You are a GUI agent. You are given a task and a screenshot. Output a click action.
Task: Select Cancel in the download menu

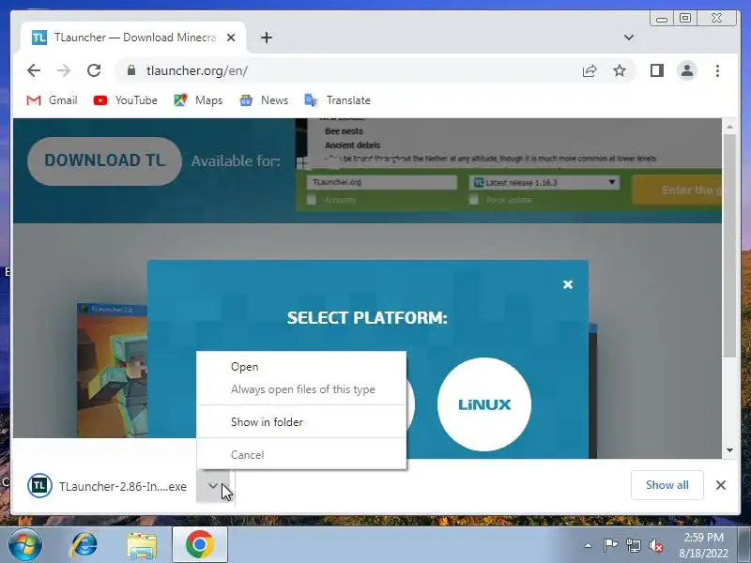click(x=301, y=455)
